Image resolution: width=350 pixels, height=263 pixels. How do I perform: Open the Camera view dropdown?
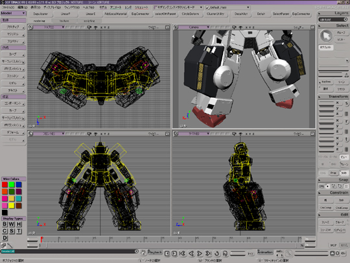pyautogui.click(x=194, y=27)
